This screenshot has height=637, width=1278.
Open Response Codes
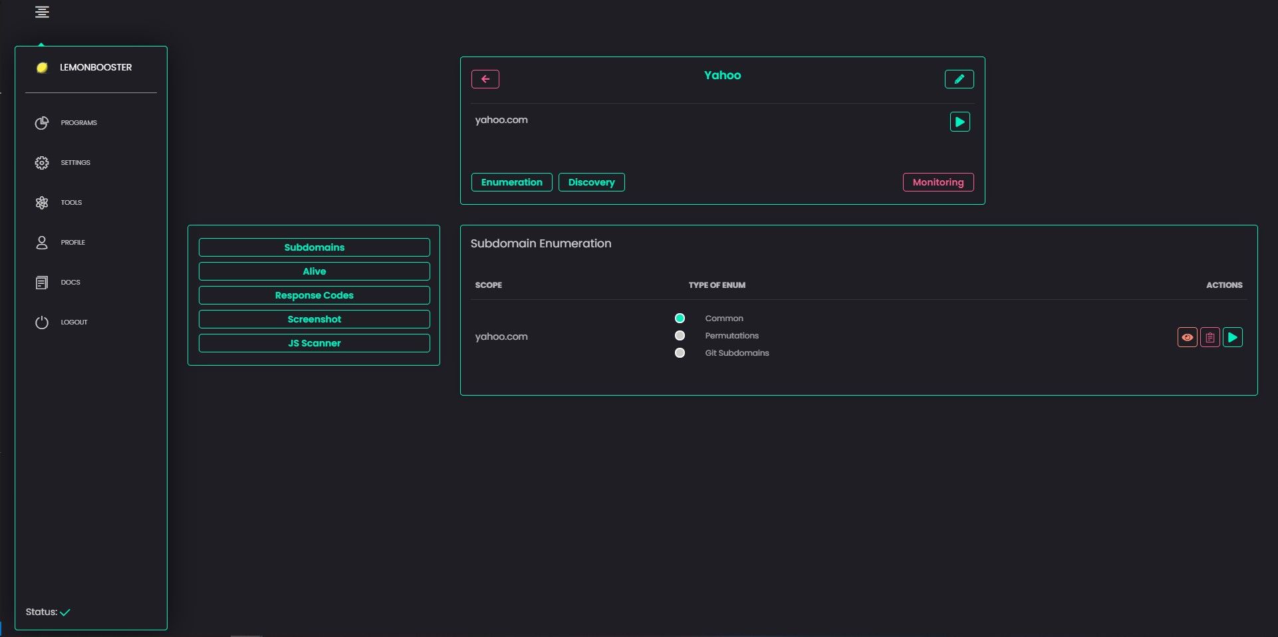(x=315, y=295)
